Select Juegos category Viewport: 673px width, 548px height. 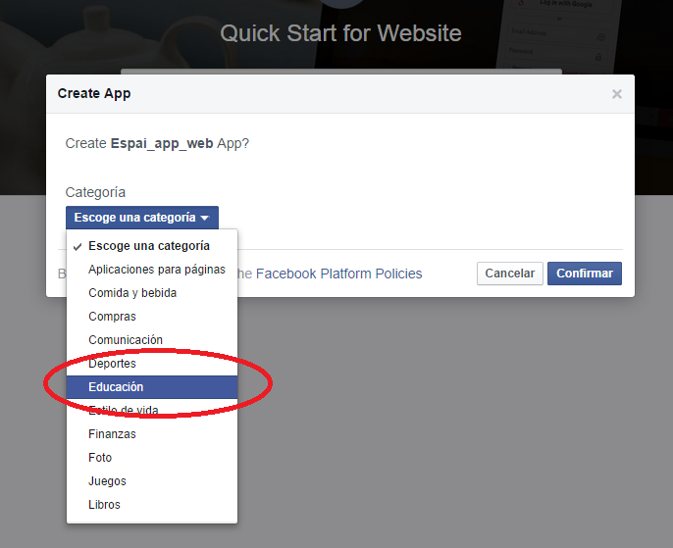click(x=107, y=481)
